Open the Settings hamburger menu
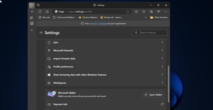Screen dimensions: 213x110 (x=41, y=33)
